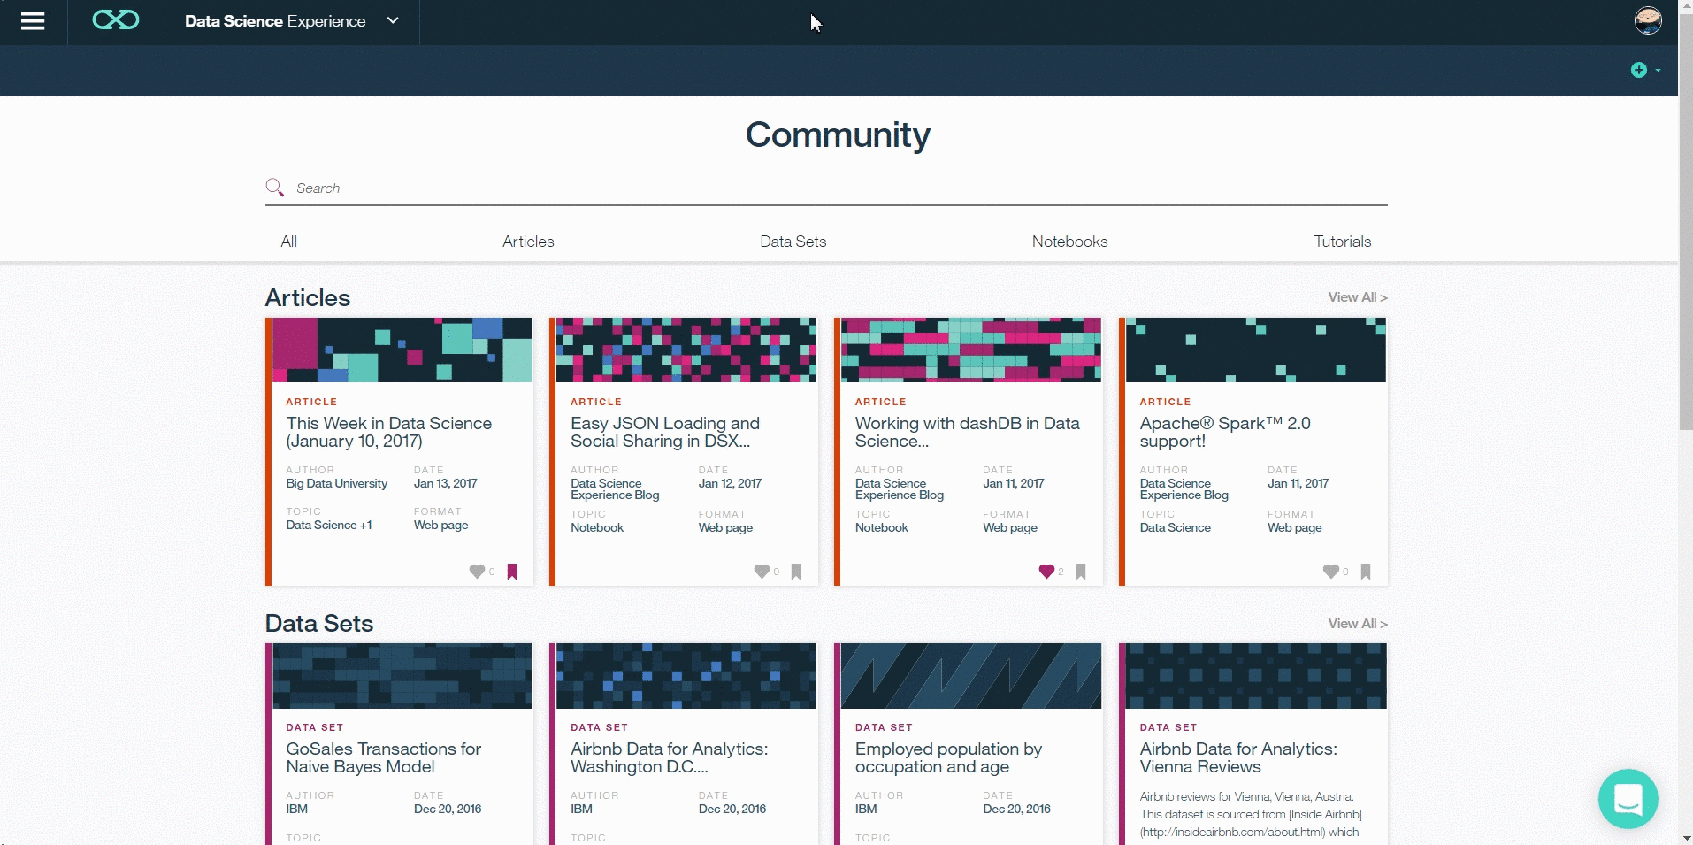
Task: Click the Apache Spark 2.0 article thumbnail
Action: [1256, 350]
